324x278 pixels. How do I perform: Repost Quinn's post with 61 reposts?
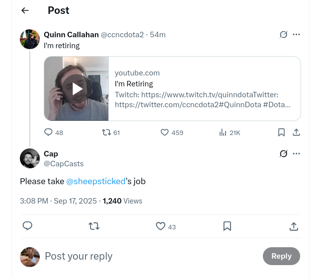111,132
